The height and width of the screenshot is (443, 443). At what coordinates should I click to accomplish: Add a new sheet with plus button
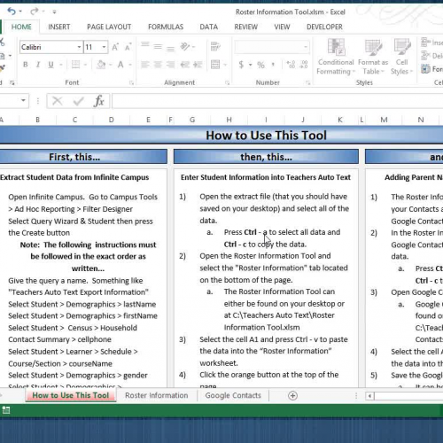pyautogui.click(x=292, y=396)
